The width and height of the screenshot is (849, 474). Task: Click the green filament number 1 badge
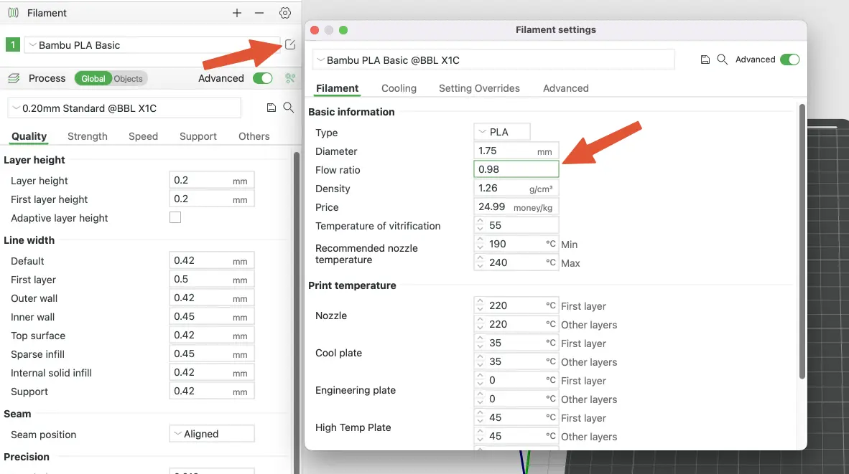(x=13, y=45)
